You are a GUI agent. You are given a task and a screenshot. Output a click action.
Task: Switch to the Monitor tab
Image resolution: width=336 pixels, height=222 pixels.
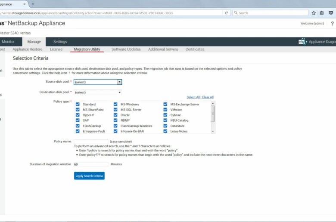click(8, 42)
